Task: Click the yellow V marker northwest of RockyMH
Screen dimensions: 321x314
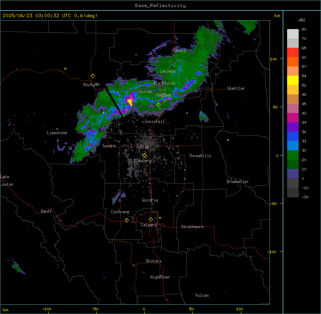Action: tap(65, 69)
